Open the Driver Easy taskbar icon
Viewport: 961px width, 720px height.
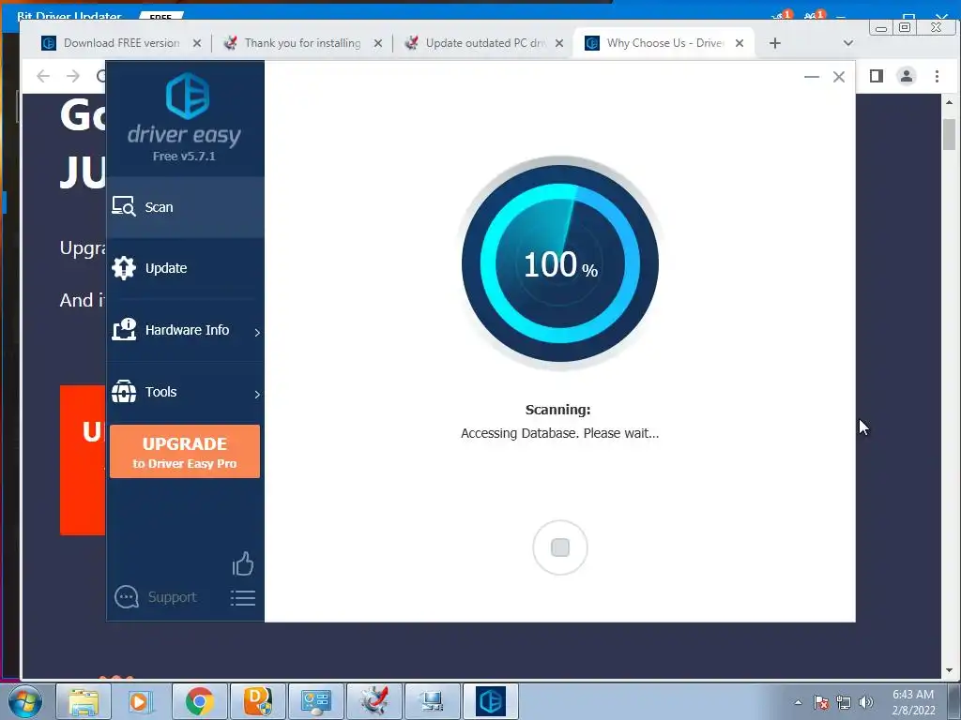pos(490,701)
